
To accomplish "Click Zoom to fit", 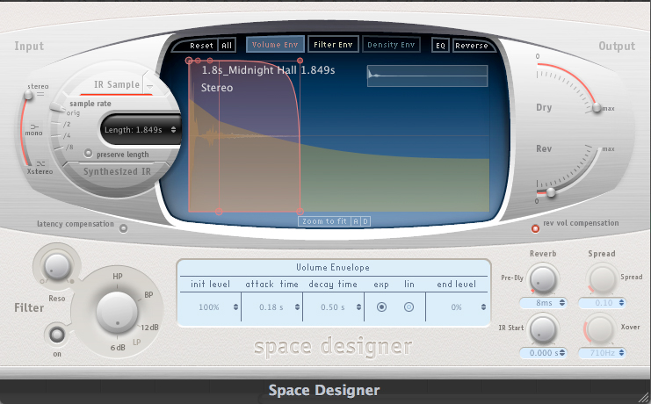I will pyautogui.click(x=324, y=221).
